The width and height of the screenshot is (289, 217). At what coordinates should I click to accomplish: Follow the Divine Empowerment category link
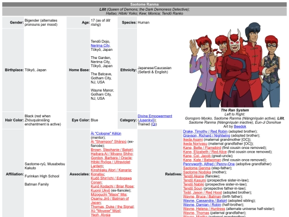155,116
